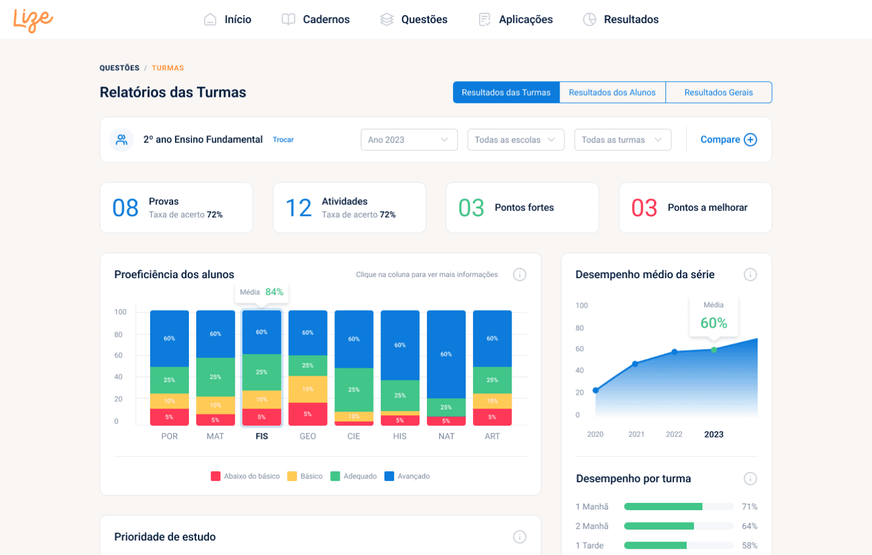Click the 2020 data point on line chart
Viewport: 872px width, 555px height.
click(596, 390)
